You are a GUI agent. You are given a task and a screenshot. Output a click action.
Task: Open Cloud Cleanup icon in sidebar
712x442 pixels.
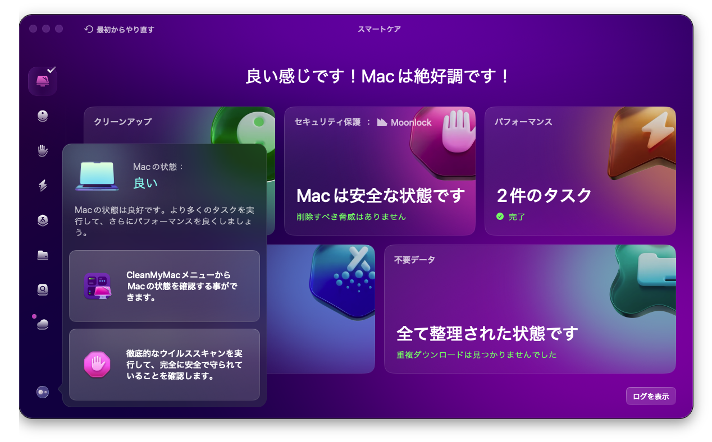point(43,324)
